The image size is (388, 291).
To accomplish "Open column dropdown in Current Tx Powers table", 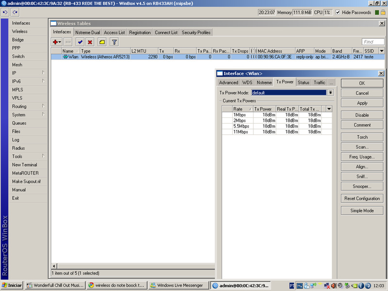I will point(329,109).
